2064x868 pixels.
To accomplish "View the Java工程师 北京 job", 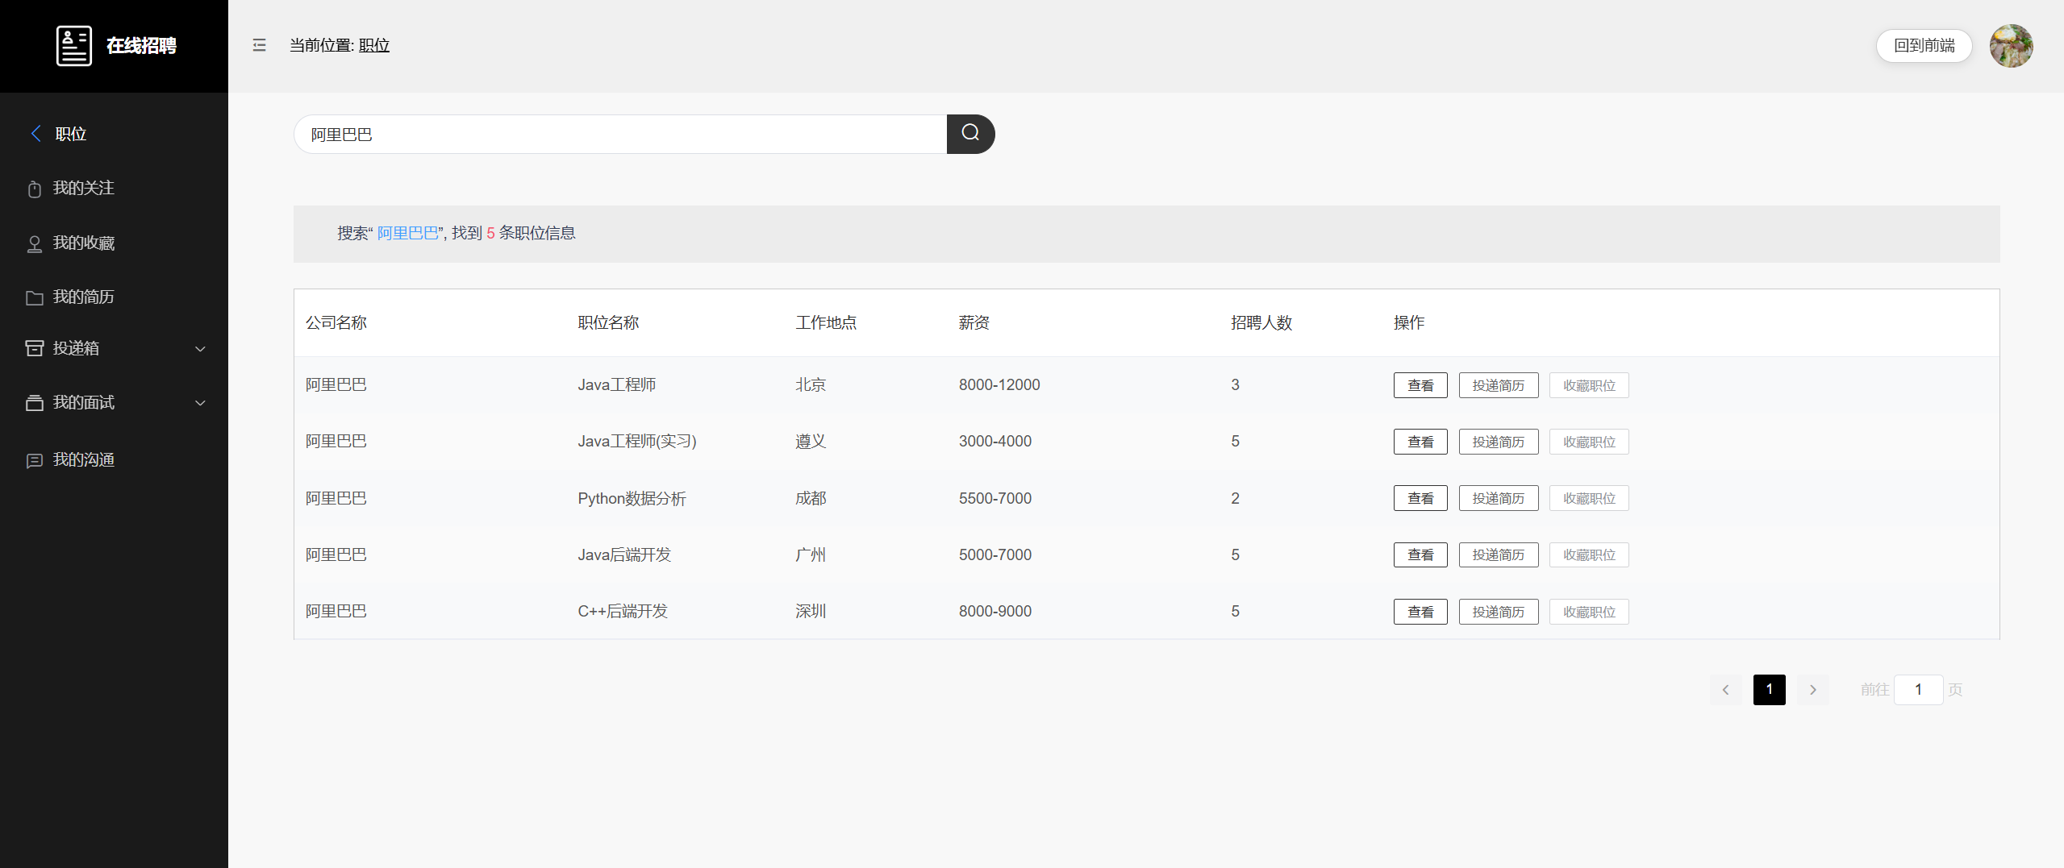I will click(1420, 385).
